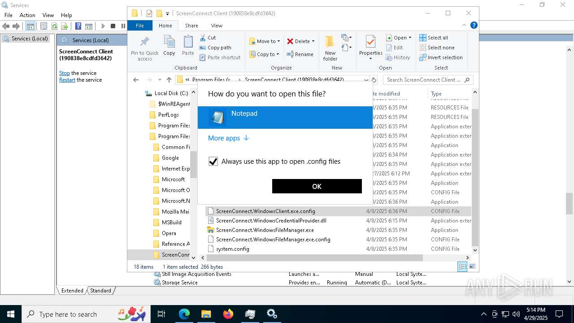Open the Action menu in Services

pyautogui.click(x=27, y=15)
